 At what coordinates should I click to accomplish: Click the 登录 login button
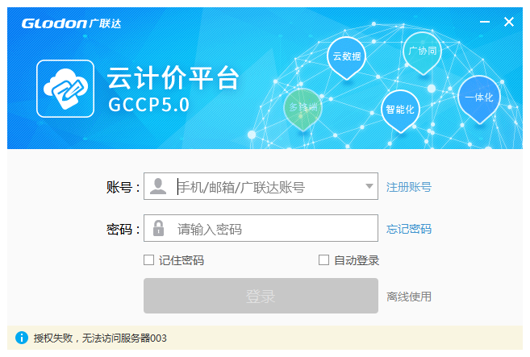click(x=261, y=296)
